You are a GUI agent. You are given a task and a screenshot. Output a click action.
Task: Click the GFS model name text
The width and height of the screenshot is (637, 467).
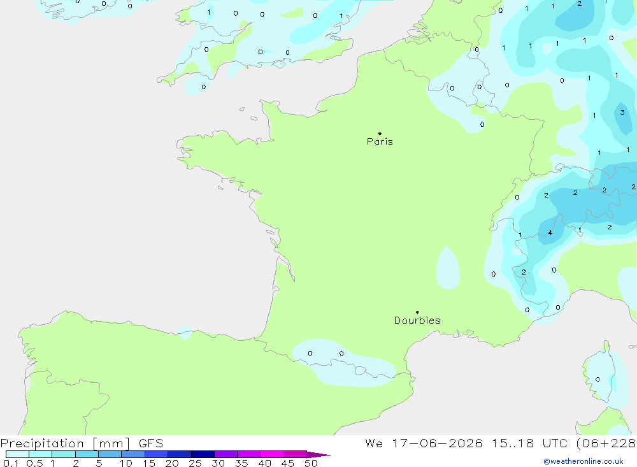[151, 443]
